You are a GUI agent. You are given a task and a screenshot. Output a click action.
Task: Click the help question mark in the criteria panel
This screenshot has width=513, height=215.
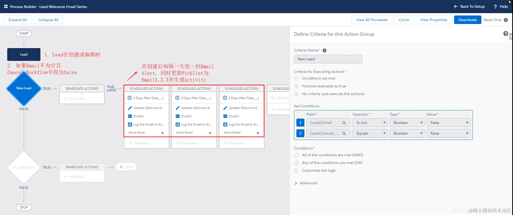(x=506, y=34)
